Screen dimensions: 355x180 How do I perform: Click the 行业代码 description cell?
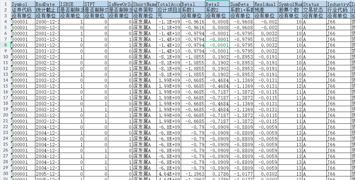coord(338,10)
